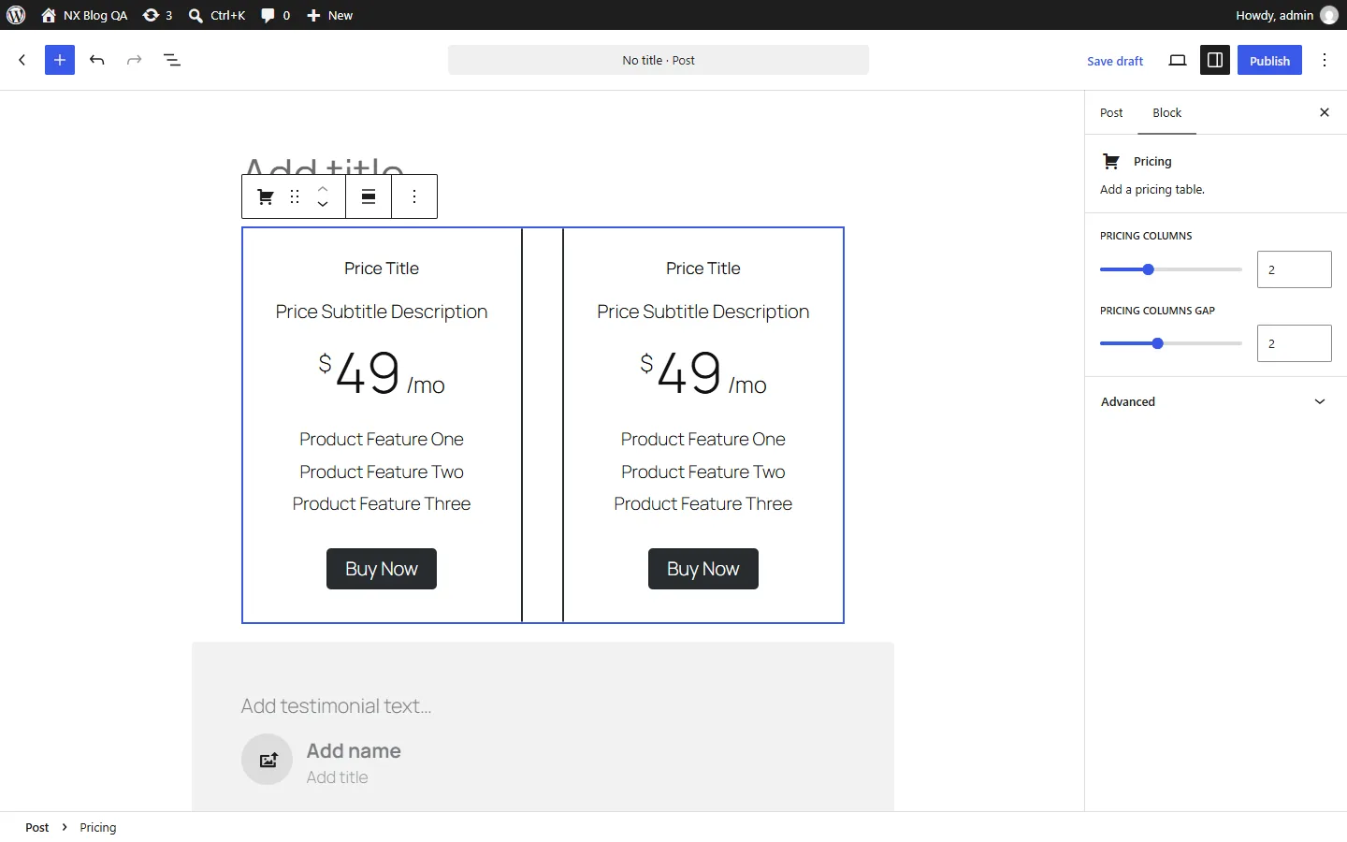Go back using the editor back arrow
The image size is (1347, 842).
click(22, 60)
